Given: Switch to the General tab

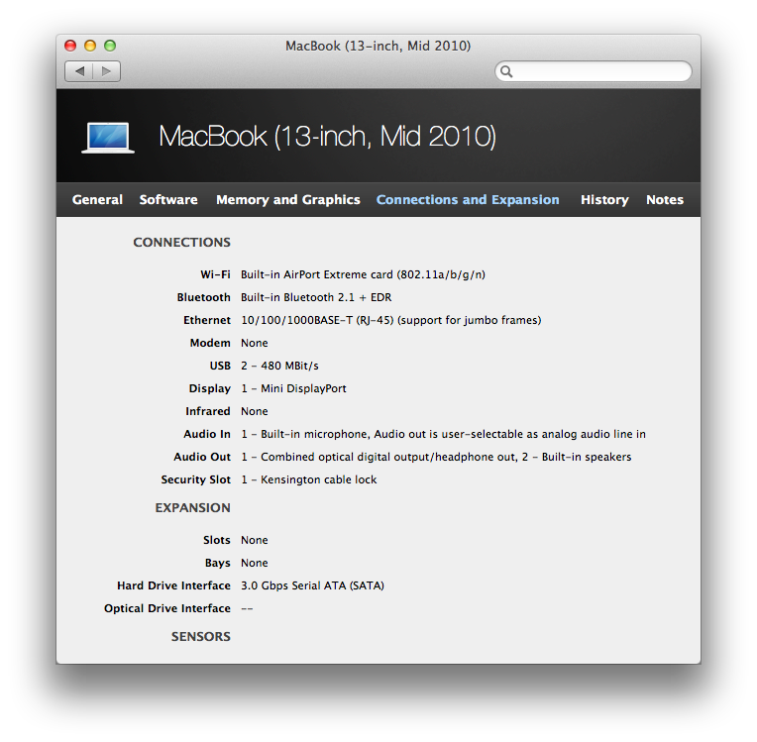Looking at the screenshot, I should [97, 199].
